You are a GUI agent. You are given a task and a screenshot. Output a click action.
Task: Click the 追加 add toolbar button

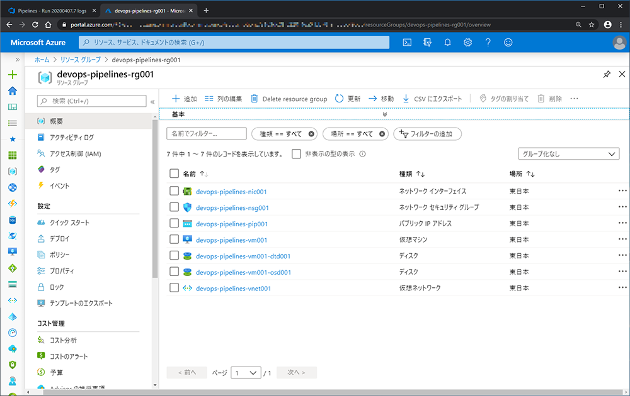(x=185, y=99)
